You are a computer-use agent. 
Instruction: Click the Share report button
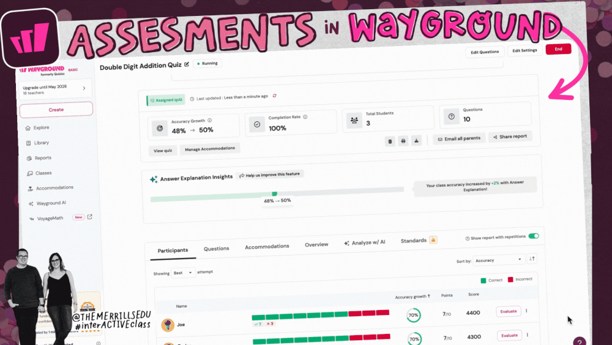[x=510, y=137]
